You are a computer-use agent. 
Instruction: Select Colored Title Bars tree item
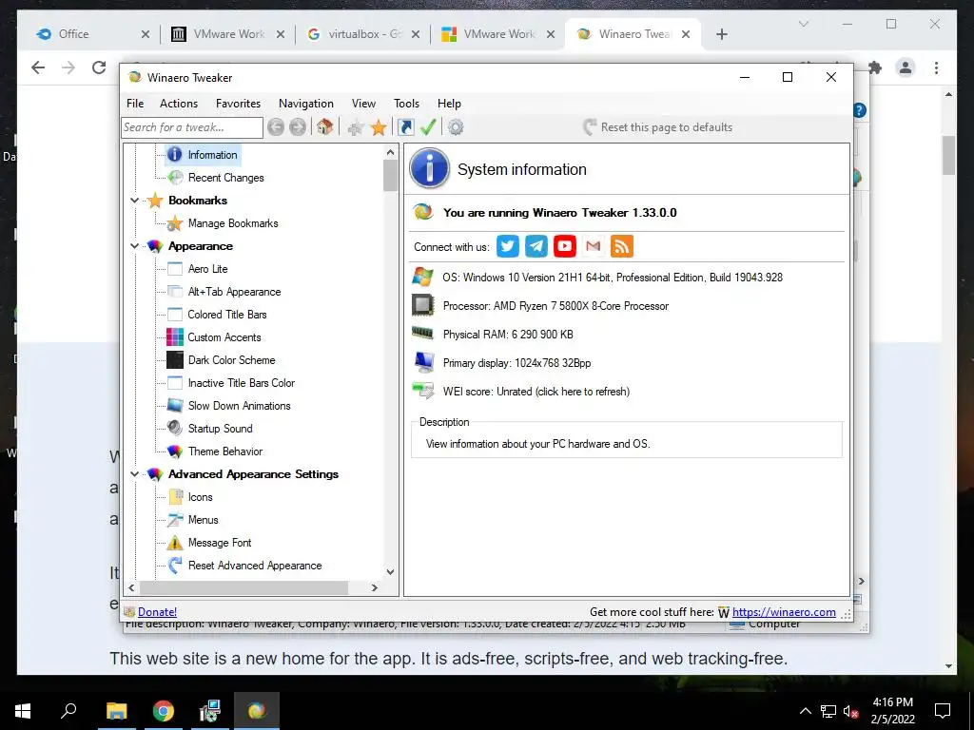[227, 315]
